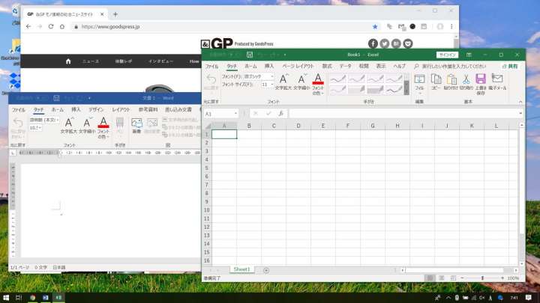Click Excel's zoom out minus button
The width and height of the screenshot is (540, 303).
click(x=463, y=278)
